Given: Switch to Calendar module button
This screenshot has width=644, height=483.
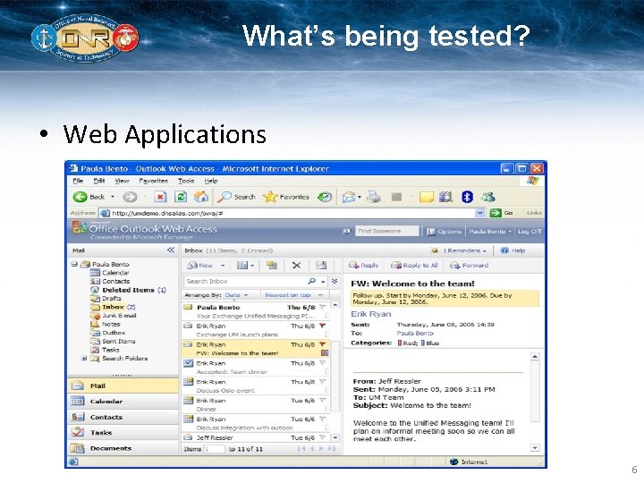Looking at the screenshot, I should coord(123,402).
